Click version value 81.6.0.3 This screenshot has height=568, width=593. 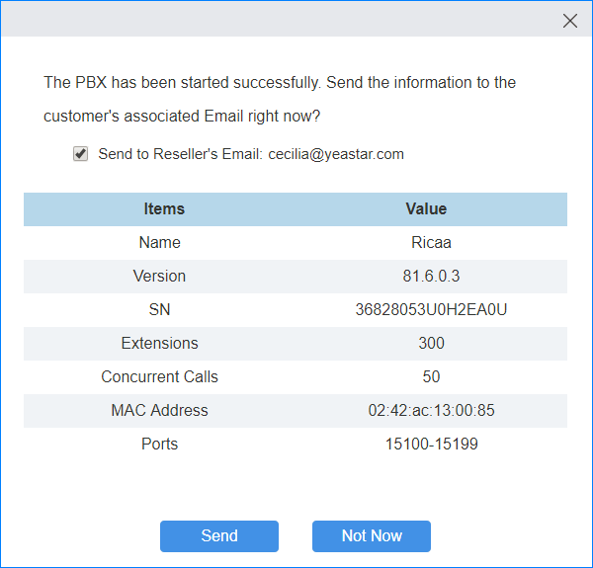(x=431, y=277)
